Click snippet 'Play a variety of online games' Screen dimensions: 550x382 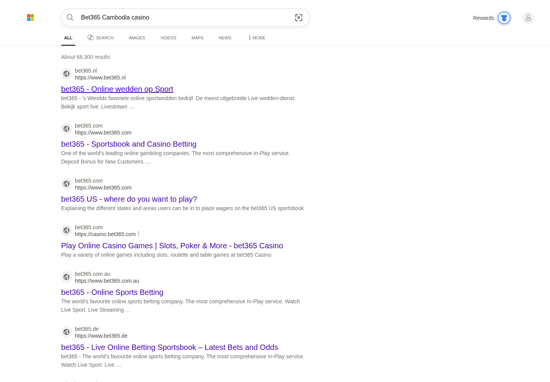167,255
